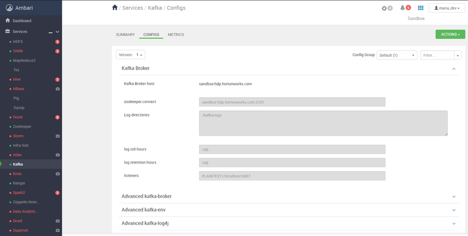Viewport: 468px width, 236px height.
Task: Open the maria_dev user menu
Action: (446, 8)
